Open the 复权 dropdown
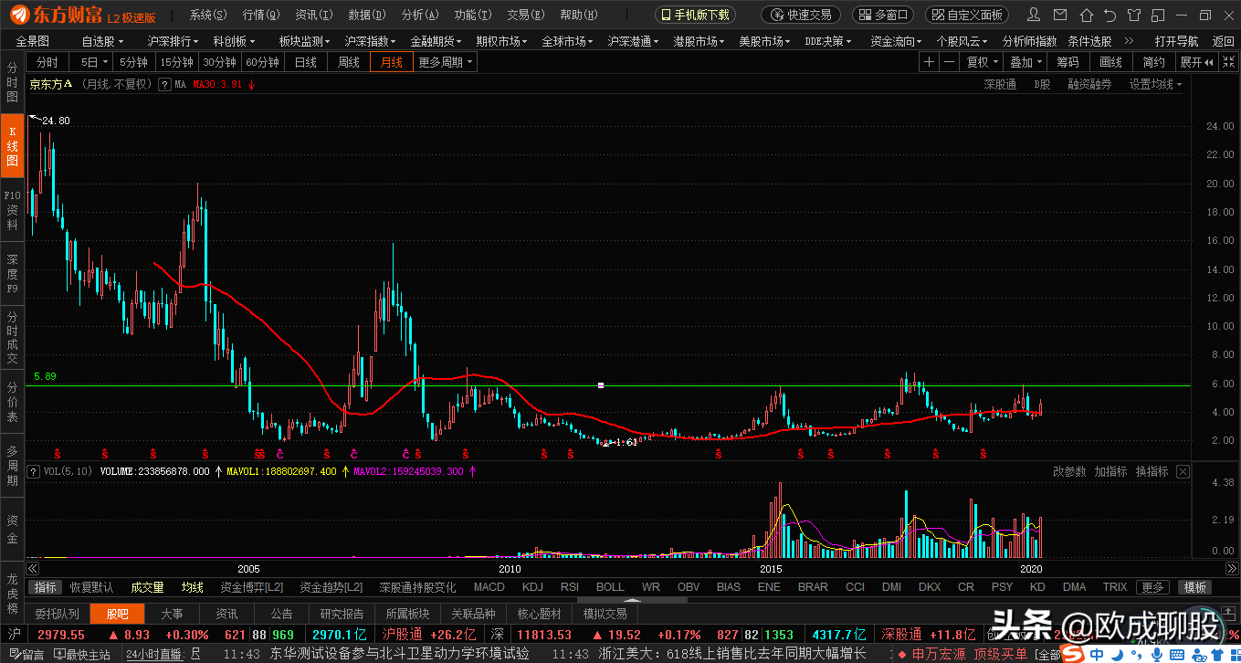The height and width of the screenshot is (663, 1241). pyautogui.click(x=982, y=61)
